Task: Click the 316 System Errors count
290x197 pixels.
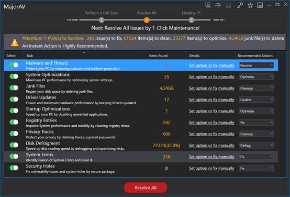Action: (166, 157)
